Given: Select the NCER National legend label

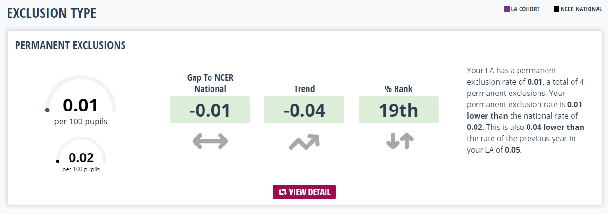Looking at the screenshot, I should pyautogui.click(x=581, y=9).
